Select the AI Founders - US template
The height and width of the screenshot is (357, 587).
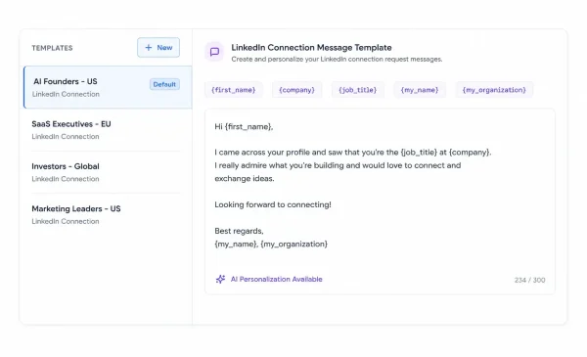pyautogui.click(x=108, y=87)
